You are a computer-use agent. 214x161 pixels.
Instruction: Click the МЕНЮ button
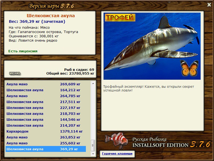(15, 73)
